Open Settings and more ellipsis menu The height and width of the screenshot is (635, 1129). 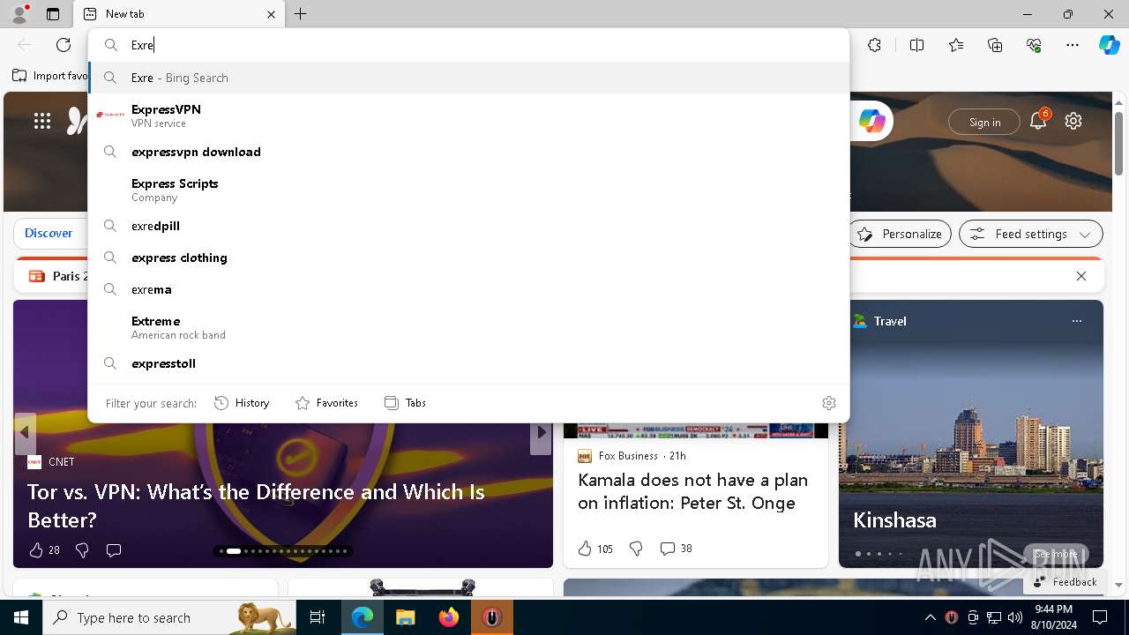(x=1073, y=45)
